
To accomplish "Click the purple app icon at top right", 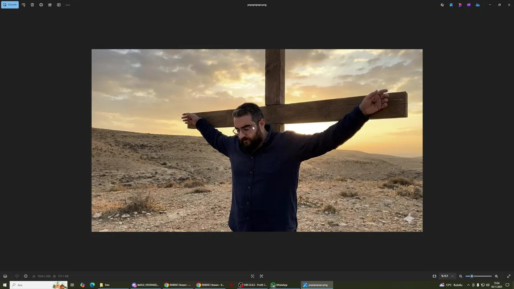I will (x=469, y=5).
